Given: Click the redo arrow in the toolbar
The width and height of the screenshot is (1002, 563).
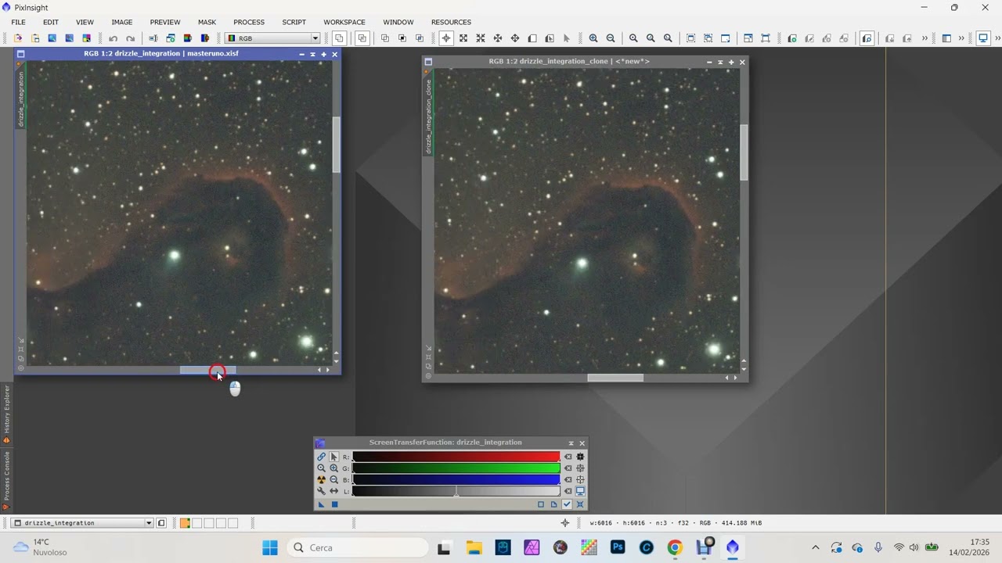Looking at the screenshot, I should pos(130,38).
